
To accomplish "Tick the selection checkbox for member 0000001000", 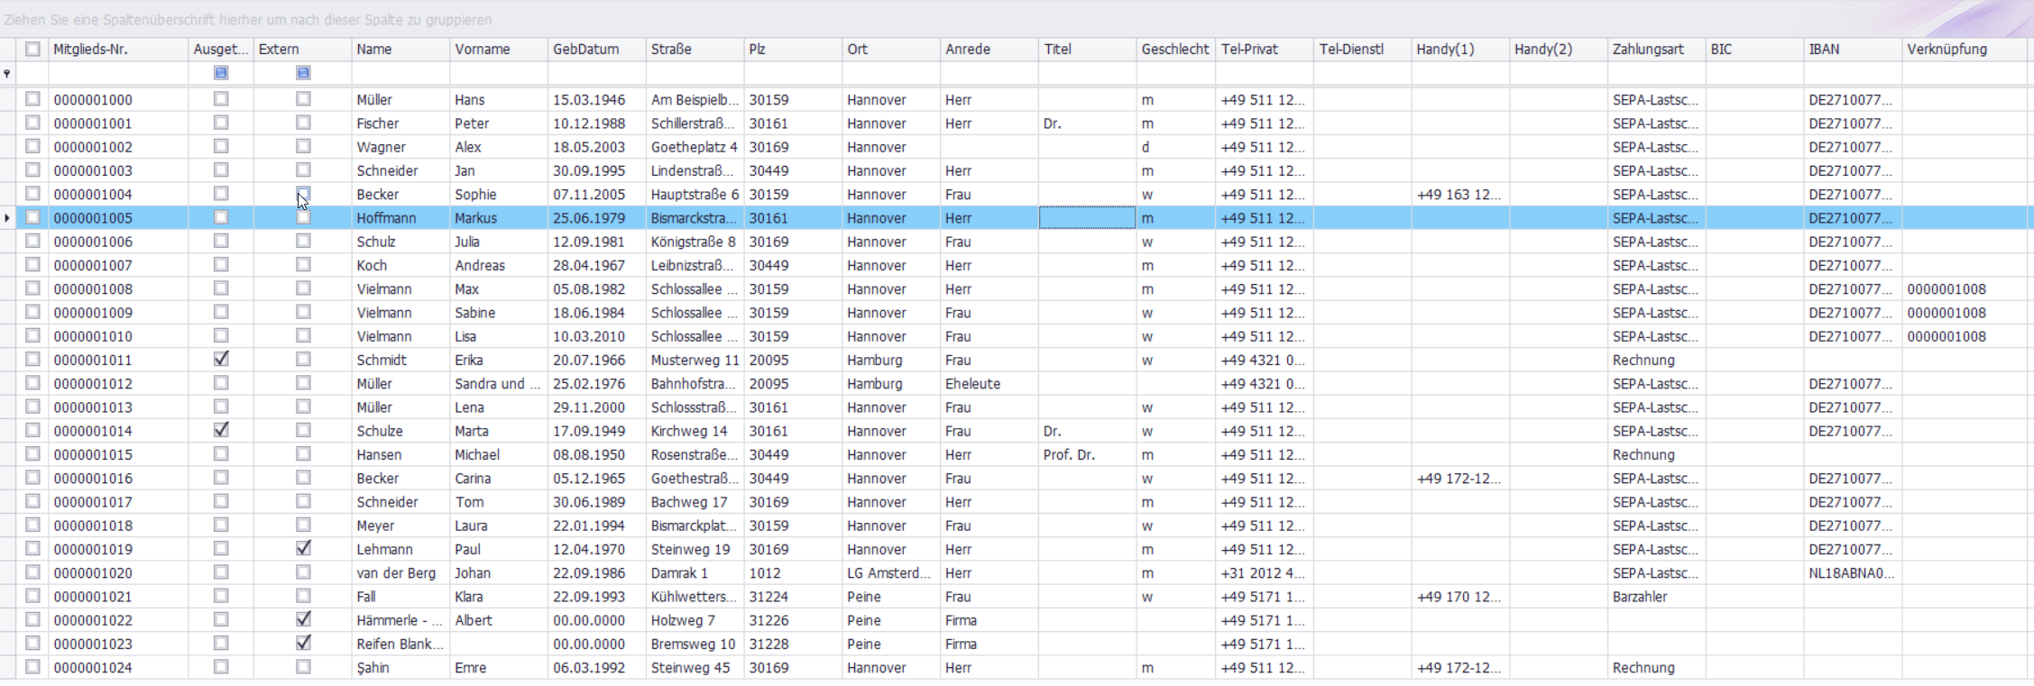I will tap(33, 99).
